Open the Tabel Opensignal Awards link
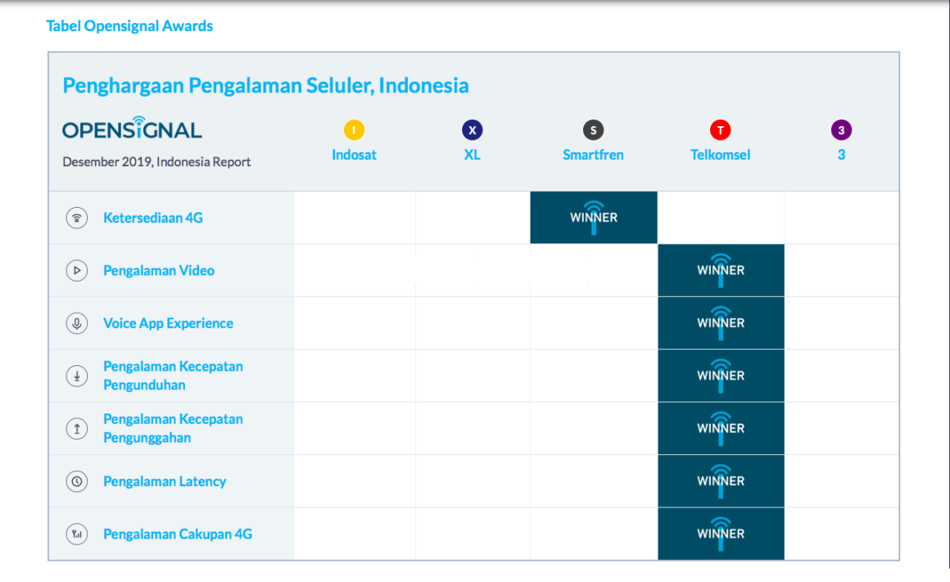 coord(129,25)
